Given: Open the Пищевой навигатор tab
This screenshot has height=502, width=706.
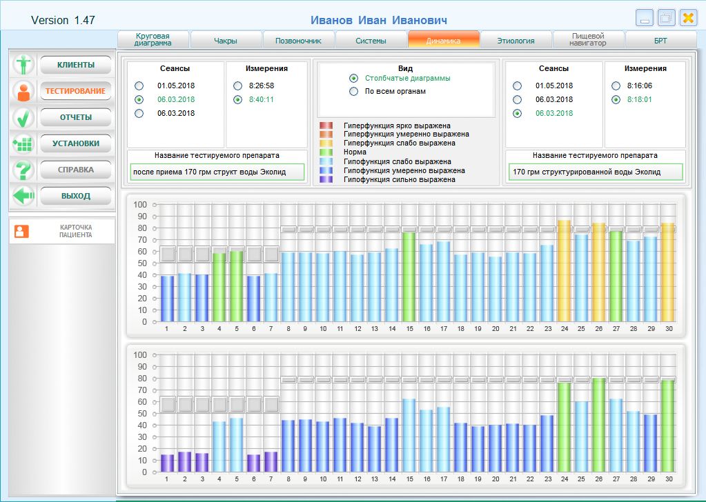Looking at the screenshot, I should click(588, 40).
